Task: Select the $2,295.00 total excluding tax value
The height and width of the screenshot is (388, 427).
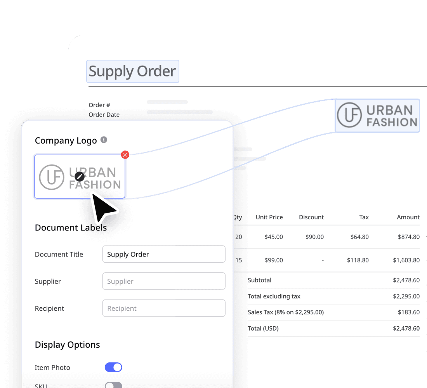Action: tap(406, 296)
